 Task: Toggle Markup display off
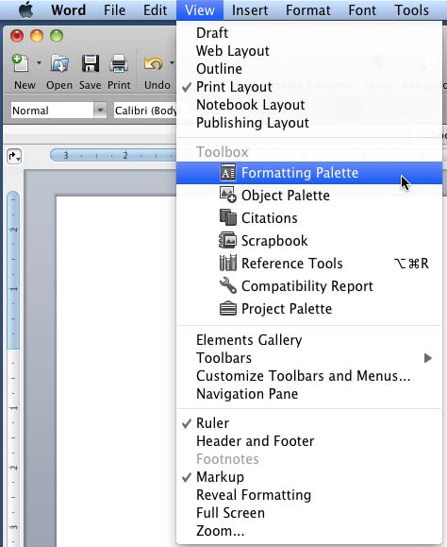(x=309, y=477)
